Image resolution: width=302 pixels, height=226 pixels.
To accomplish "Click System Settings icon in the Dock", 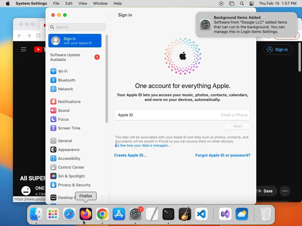I will click(135, 214).
